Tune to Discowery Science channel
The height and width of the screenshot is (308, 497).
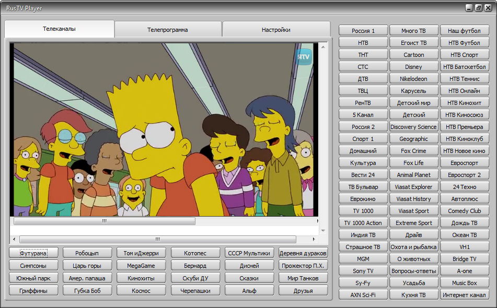pos(413,127)
